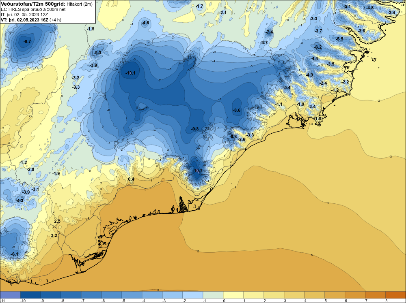This screenshot has width=406, height=303.
Task: Select the orange swatch between 5 and 6
Action: tap(335, 295)
